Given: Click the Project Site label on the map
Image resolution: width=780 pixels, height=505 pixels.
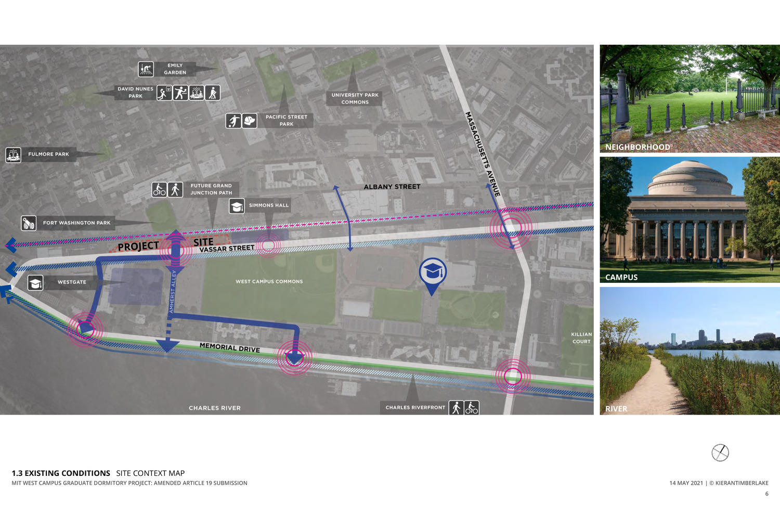Looking at the screenshot, I should (x=138, y=246).
